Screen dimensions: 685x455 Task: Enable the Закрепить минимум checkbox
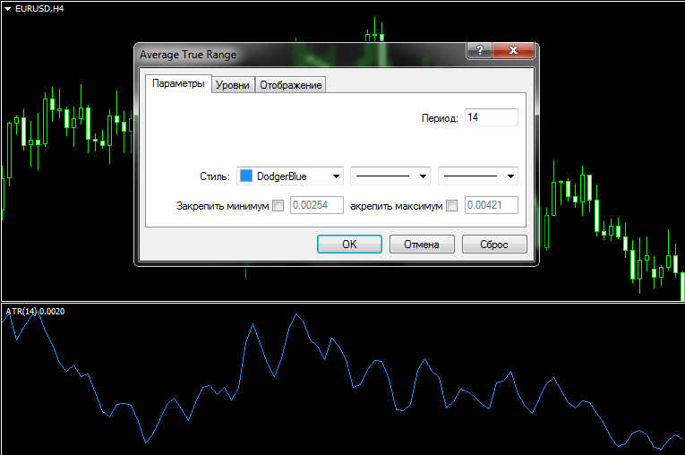[278, 206]
